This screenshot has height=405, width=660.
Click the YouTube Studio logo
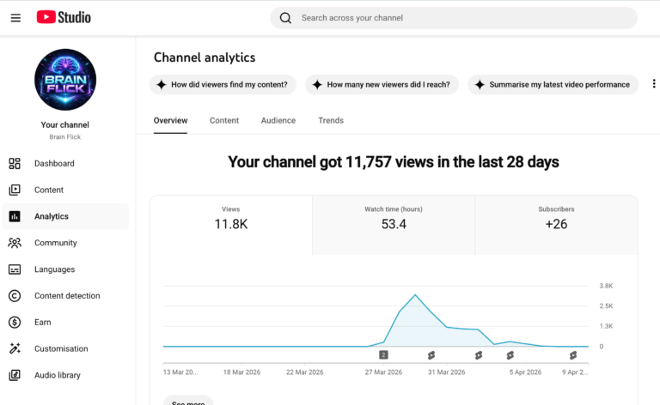(x=64, y=17)
